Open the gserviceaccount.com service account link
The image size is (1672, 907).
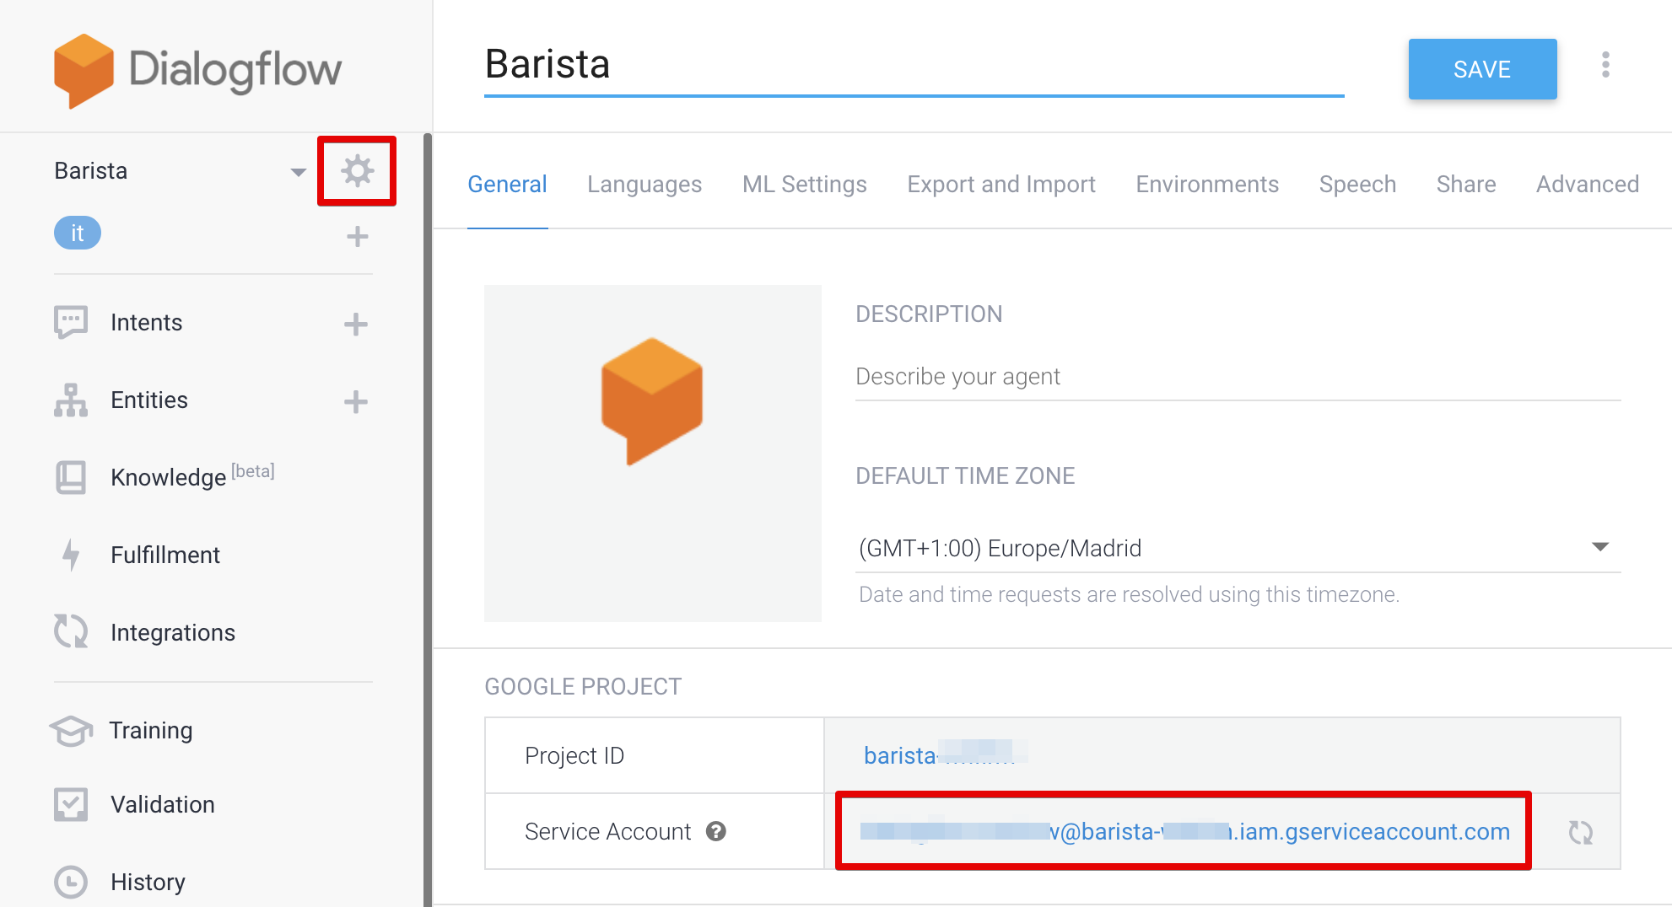[x=1184, y=832]
